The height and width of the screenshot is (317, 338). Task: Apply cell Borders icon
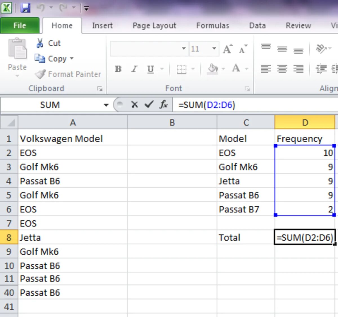[x=182, y=69]
